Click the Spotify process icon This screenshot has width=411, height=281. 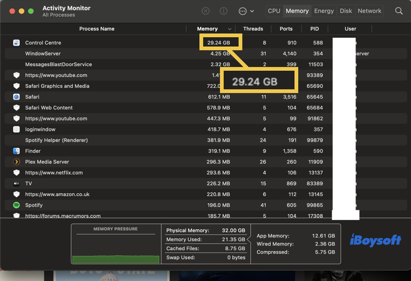16,205
